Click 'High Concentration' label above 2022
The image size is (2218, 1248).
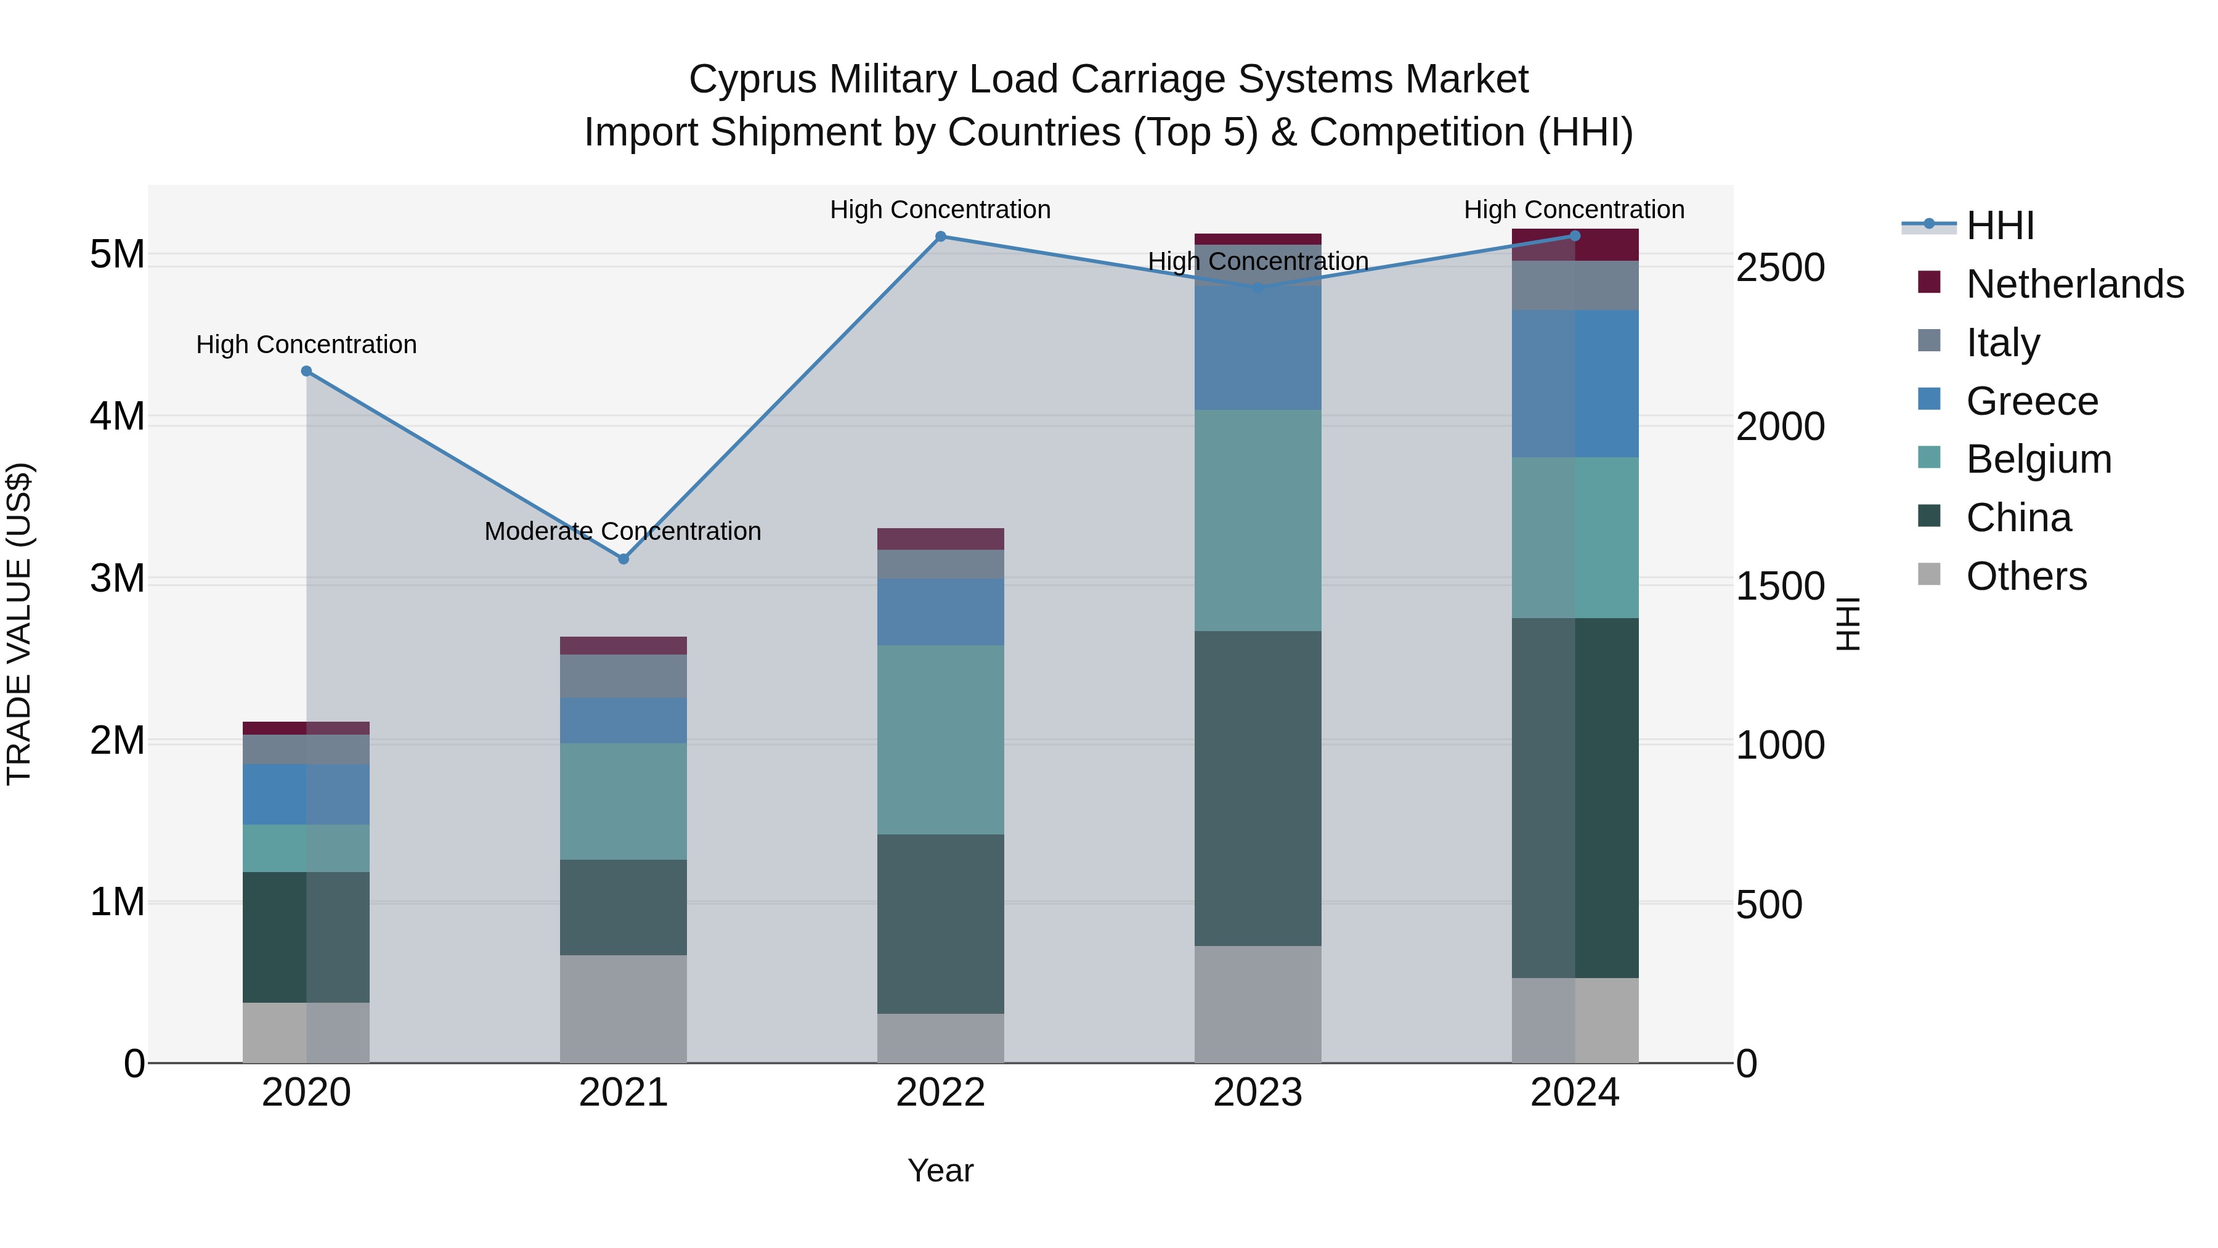pos(940,210)
